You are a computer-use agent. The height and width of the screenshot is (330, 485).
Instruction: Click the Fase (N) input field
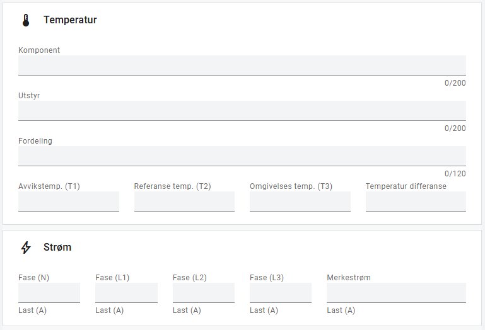pos(49,293)
